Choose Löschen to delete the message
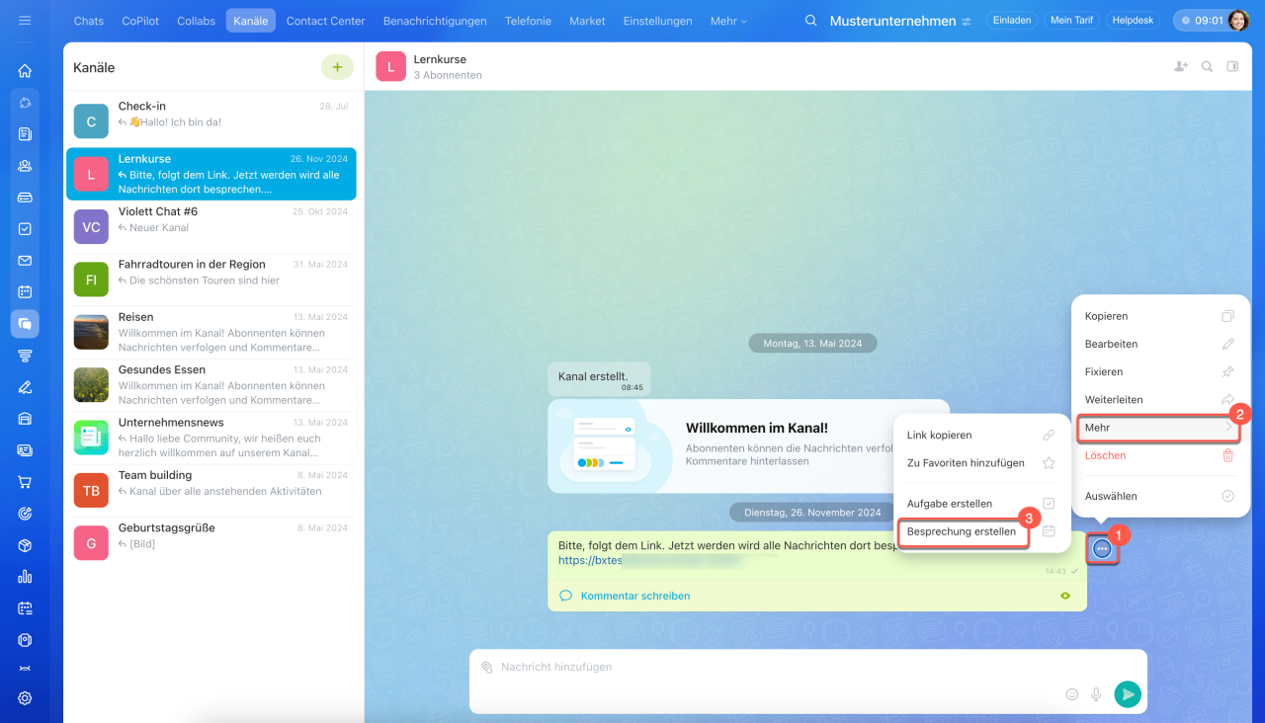 (x=1160, y=455)
